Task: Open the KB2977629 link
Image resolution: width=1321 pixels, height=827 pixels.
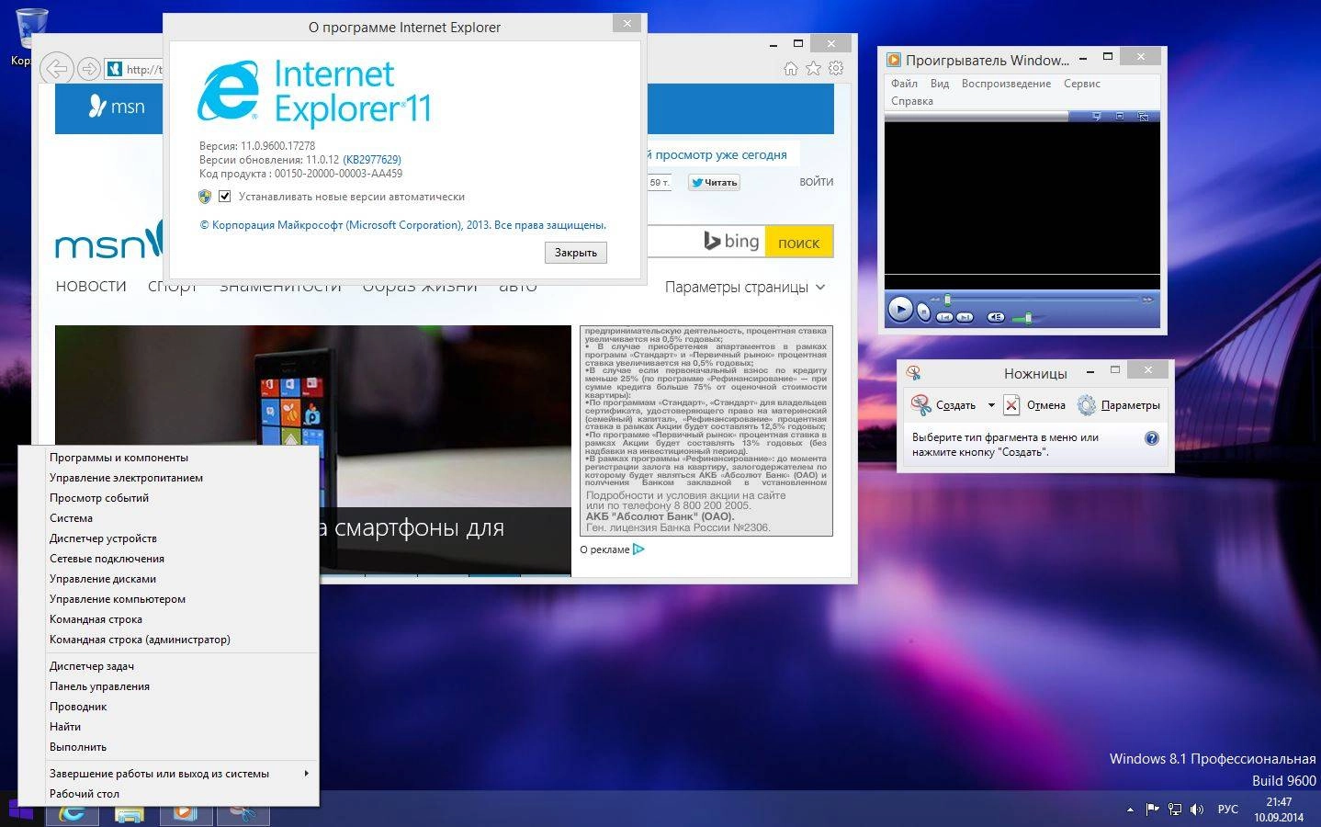Action: [372, 160]
